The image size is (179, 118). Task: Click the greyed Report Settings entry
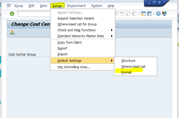[x=83, y=12]
